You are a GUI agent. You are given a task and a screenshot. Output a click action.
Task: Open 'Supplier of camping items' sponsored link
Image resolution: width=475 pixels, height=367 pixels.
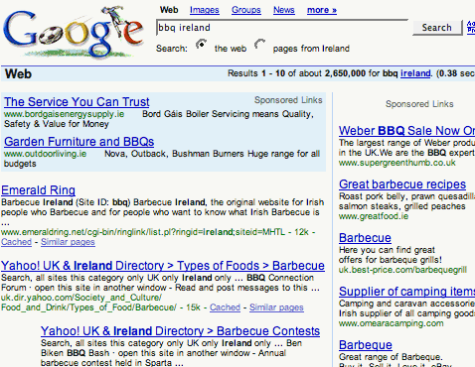click(x=406, y=292)
